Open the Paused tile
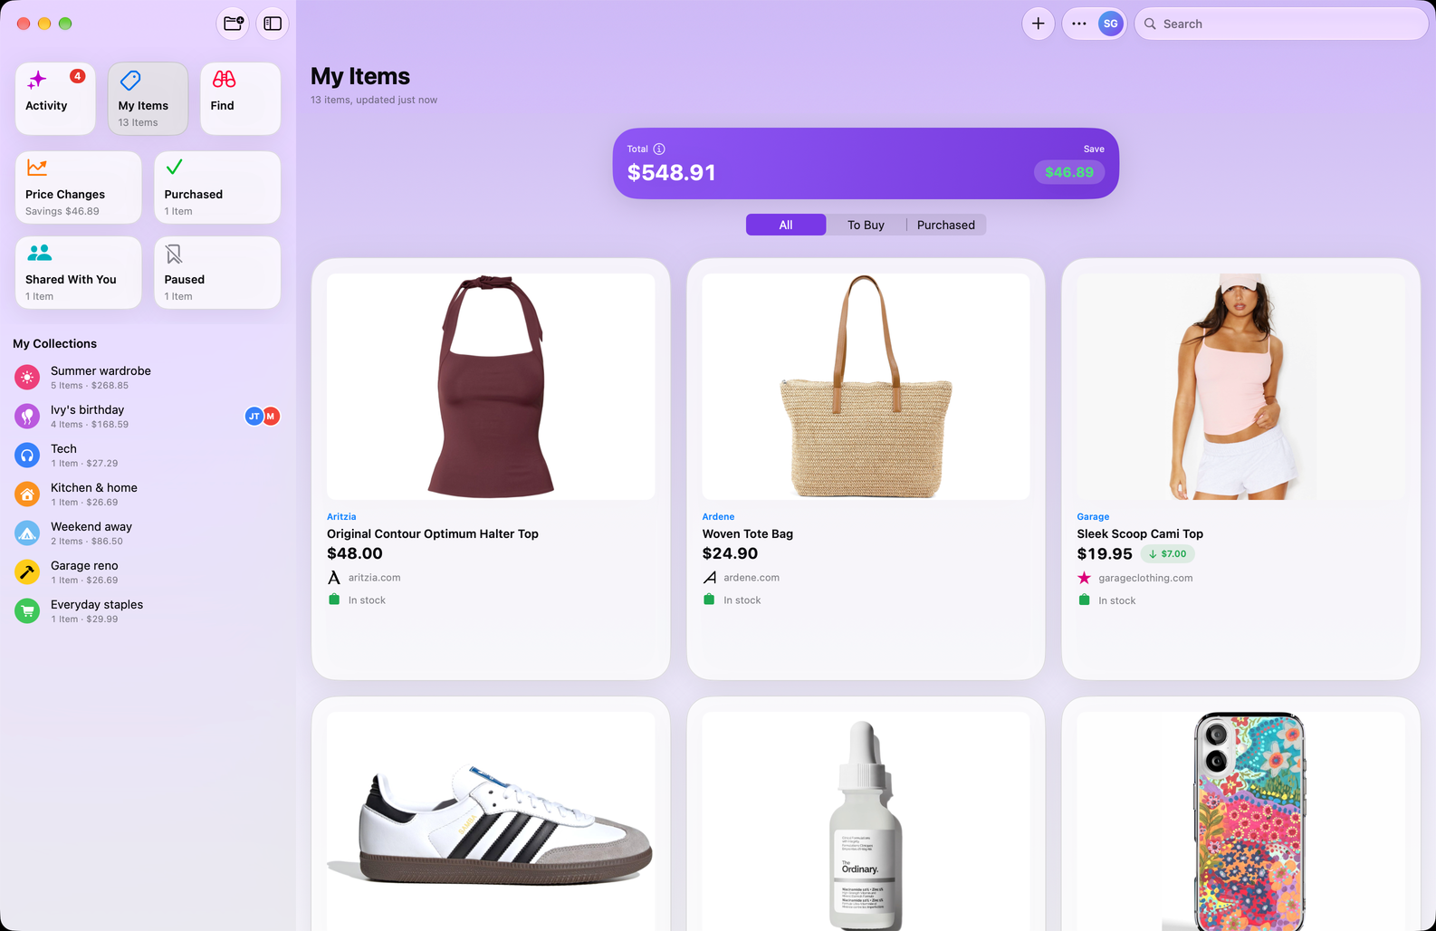 pos(217,273)
